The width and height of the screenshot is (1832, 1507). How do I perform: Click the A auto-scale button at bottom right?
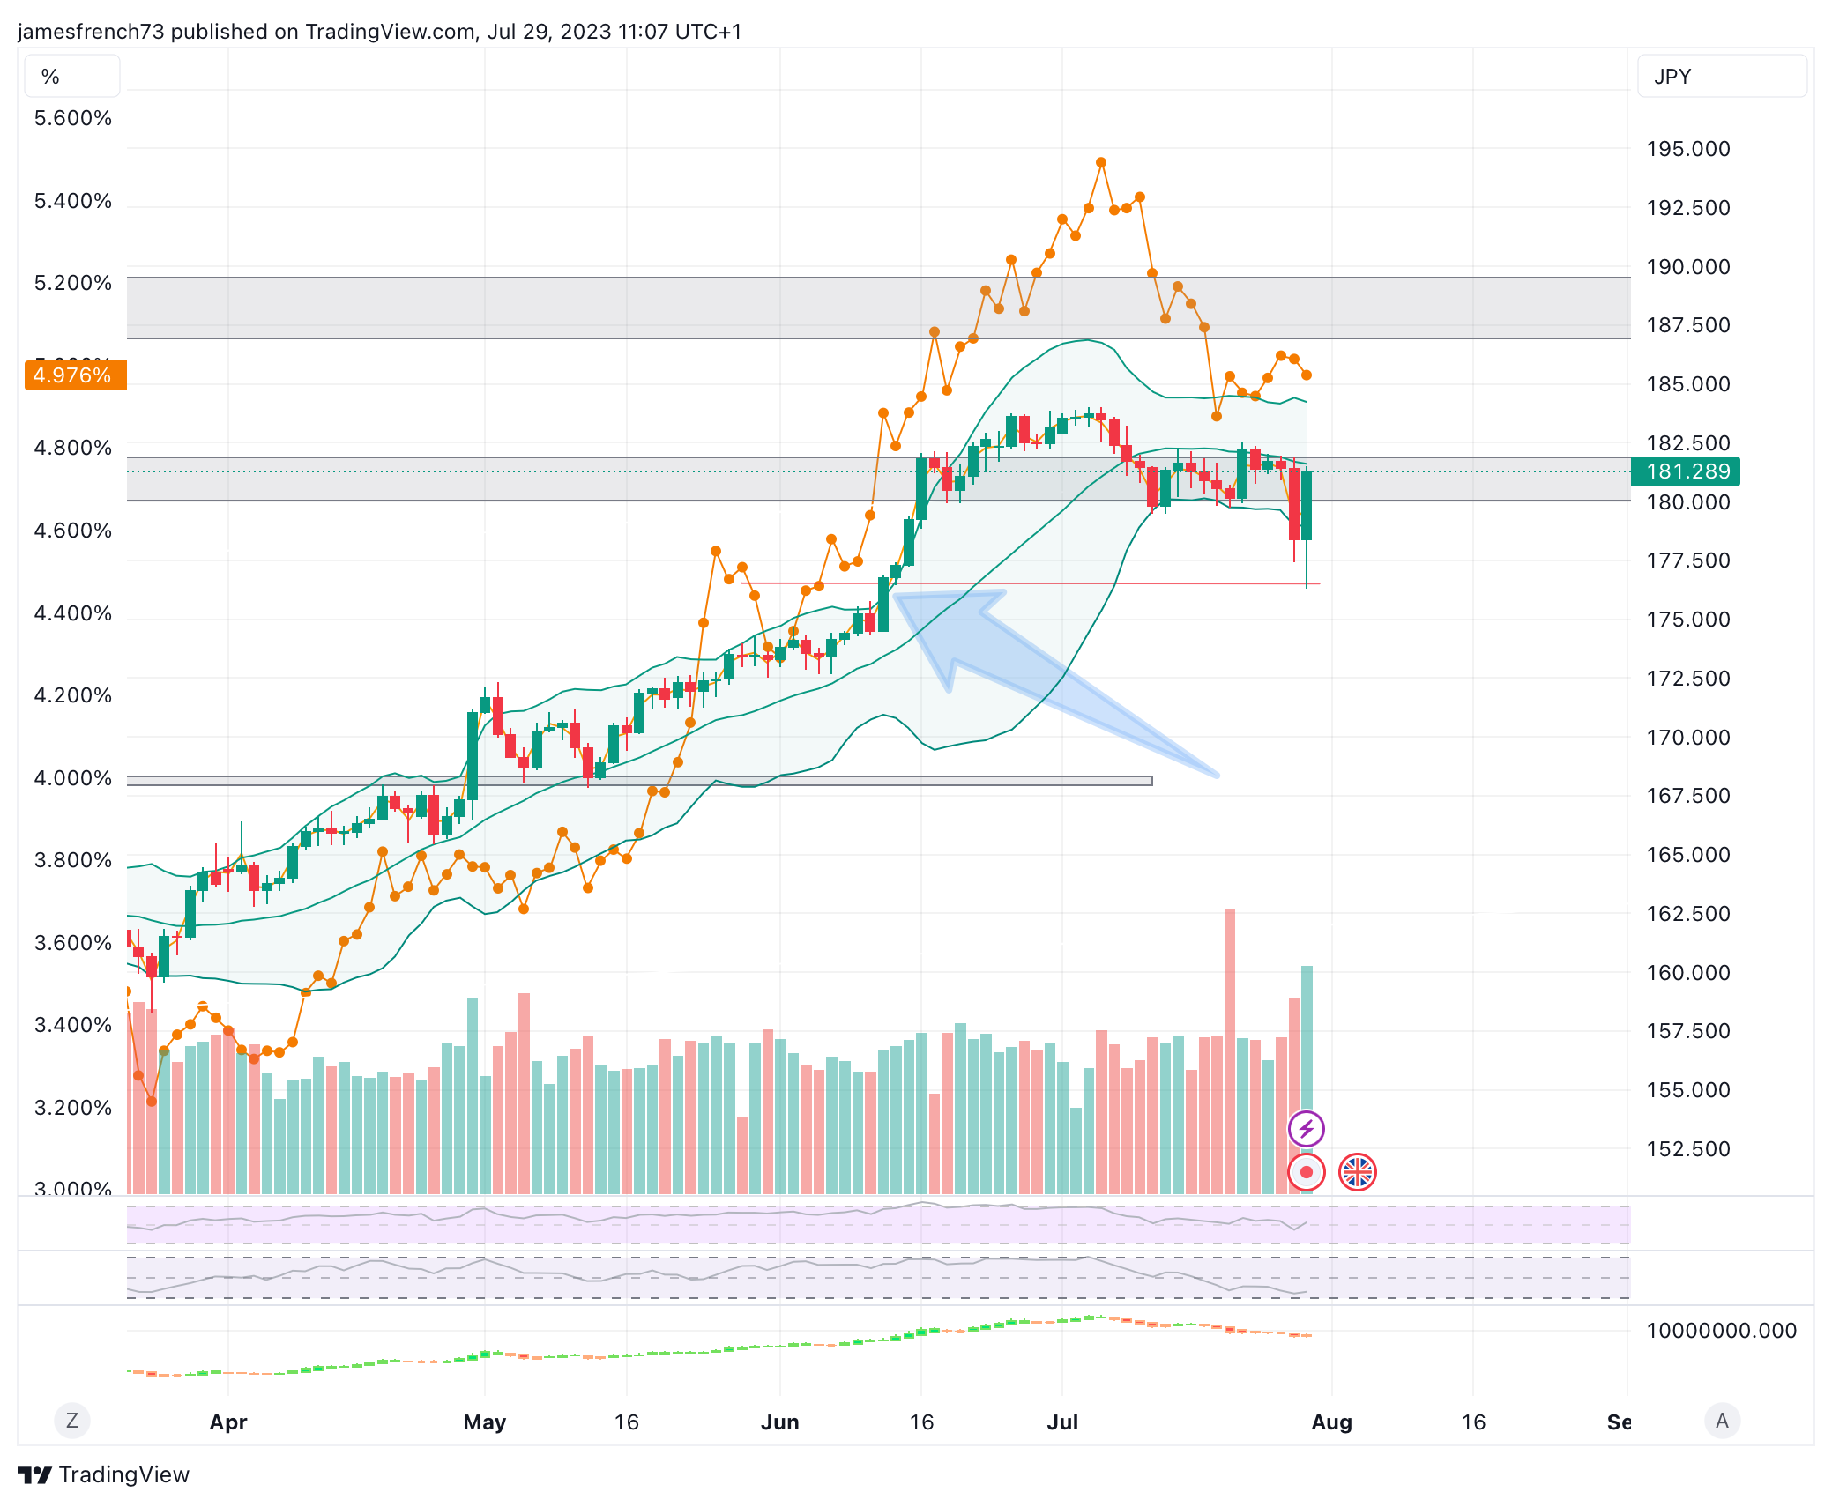(x=1722, y=1421)
